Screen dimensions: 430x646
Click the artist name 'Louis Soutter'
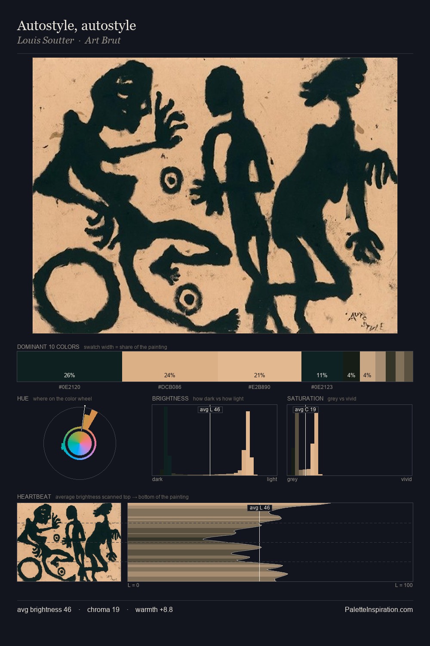click(46, 40)
